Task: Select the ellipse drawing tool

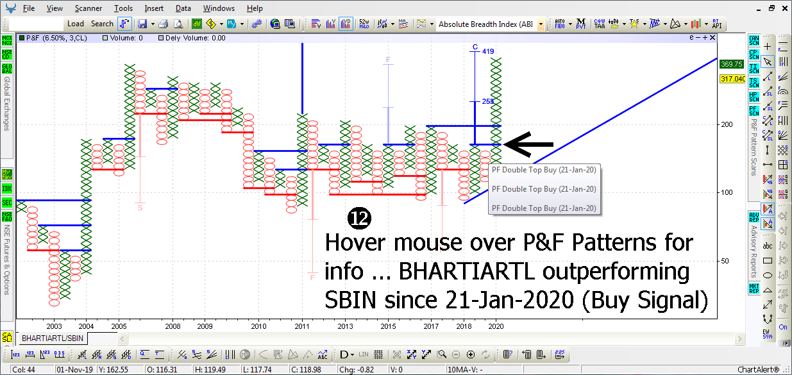Action: (768, 275)
